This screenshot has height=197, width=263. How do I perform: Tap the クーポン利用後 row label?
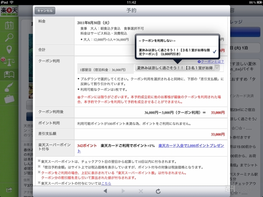(51, 112)
